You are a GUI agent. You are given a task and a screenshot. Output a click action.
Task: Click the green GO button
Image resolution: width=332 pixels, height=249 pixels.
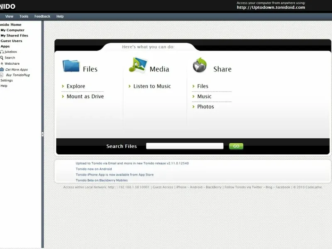tap(236, 146)
